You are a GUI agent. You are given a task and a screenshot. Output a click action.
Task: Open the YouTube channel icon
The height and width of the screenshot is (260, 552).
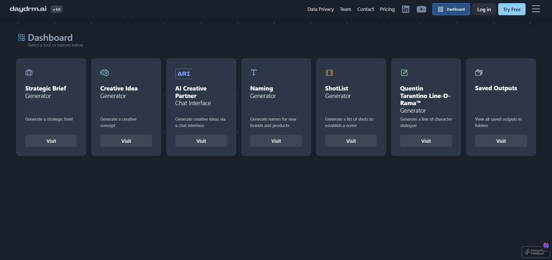tap(421, 9)
